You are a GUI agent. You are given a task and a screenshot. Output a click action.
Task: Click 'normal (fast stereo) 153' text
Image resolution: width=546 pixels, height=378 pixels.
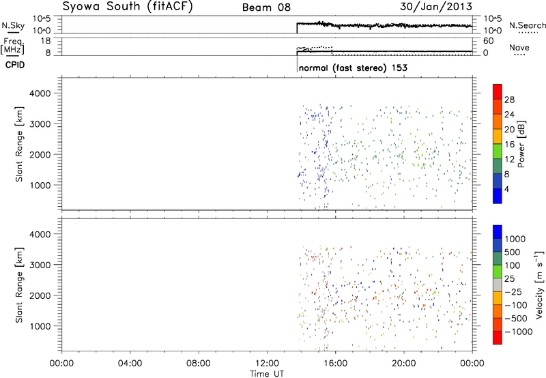(353, 68)
